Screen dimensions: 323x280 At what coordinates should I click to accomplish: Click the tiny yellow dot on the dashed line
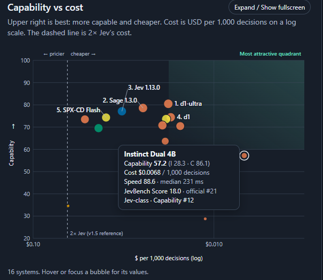[x=68, y=206]
